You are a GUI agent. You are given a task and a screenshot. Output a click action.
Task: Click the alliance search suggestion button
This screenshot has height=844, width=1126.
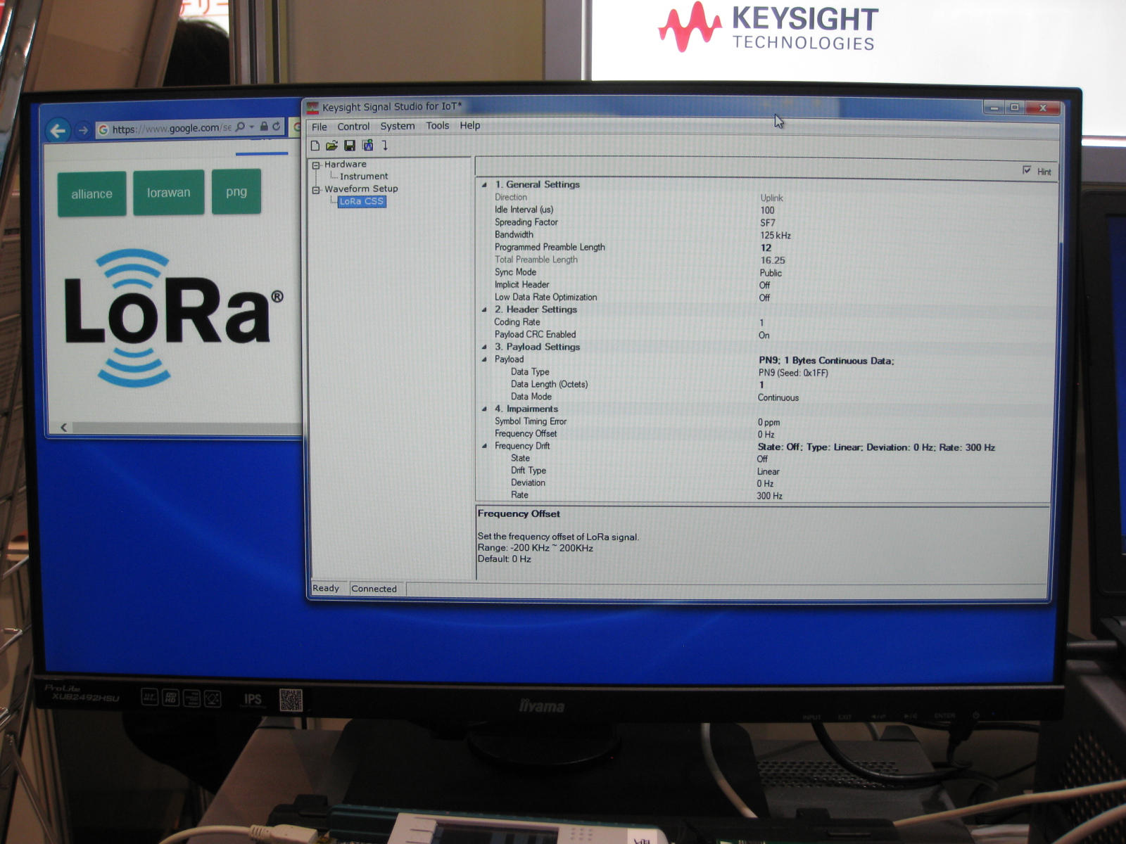coord(92,193)
